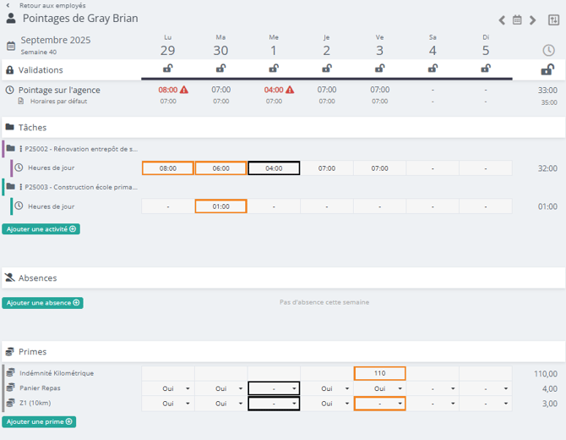Viewport: 566px width, 440px height.
Task: Click the sort icon at top right
Action: (553, 19)
